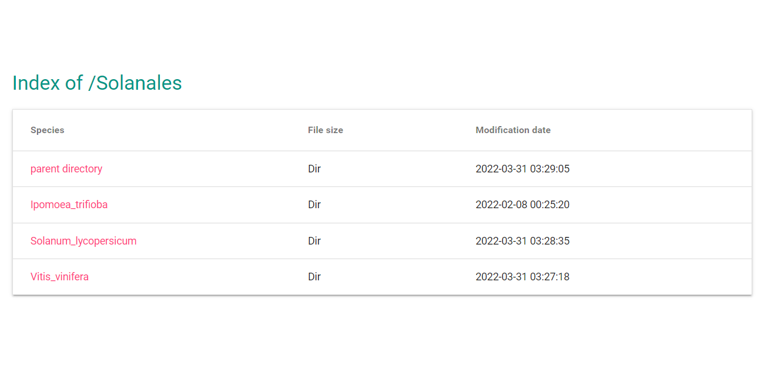Image resolution: width=761 pixels, height=380 pixels.
Task: Click the Dir cell for Solanum_lycopersicum
Action: pos(314,241)
